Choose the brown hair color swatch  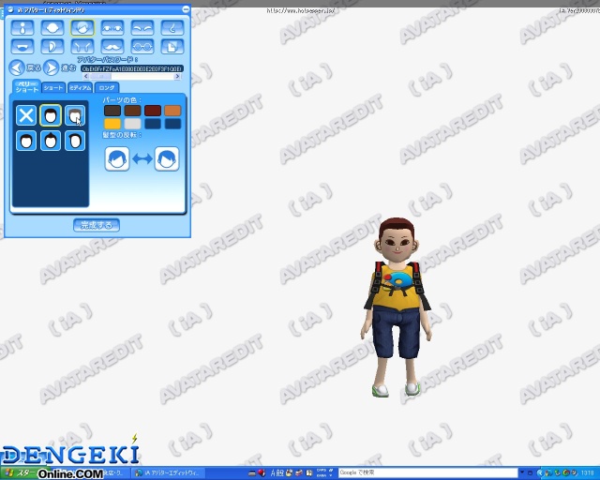point(132,111)
